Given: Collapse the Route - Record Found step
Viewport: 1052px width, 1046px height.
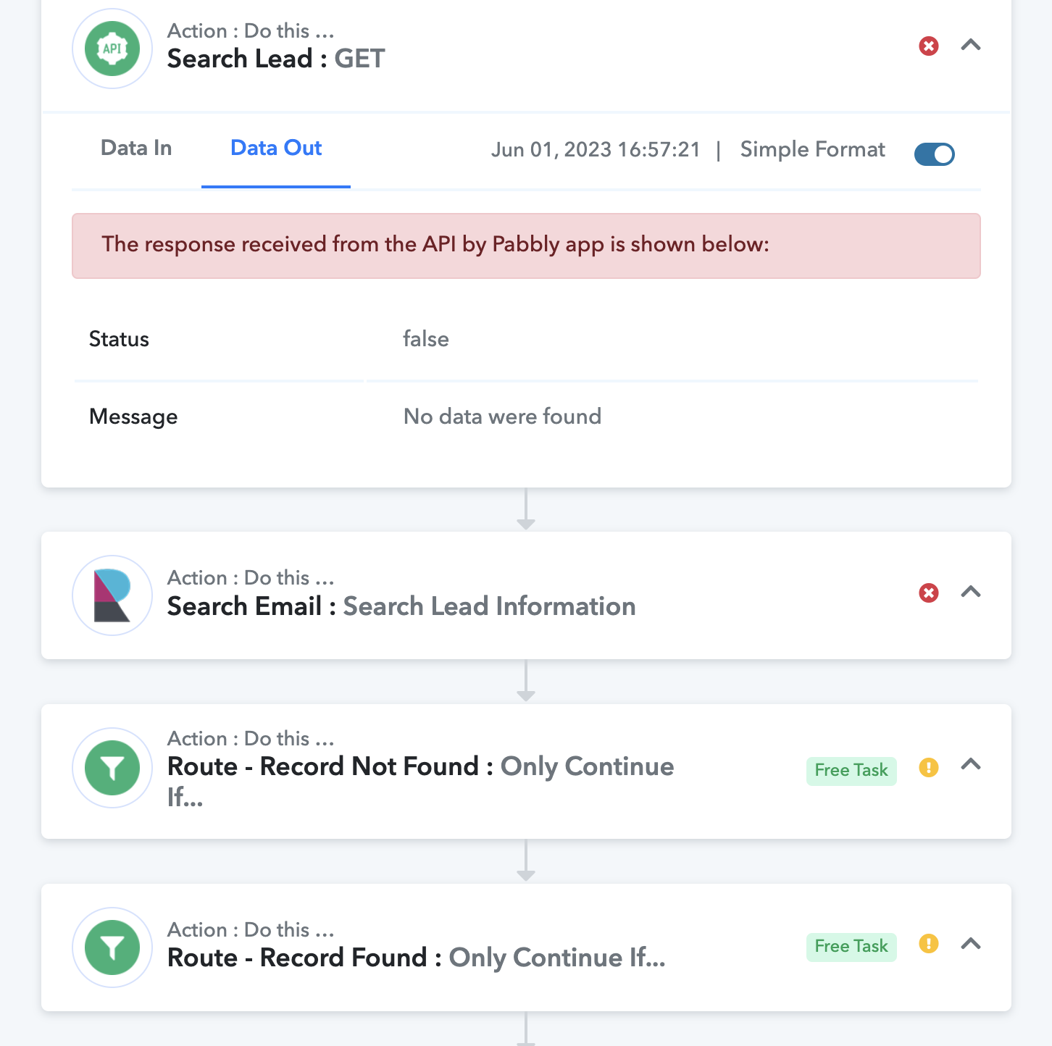Looking at the screenshot, I should click(971, 944).
